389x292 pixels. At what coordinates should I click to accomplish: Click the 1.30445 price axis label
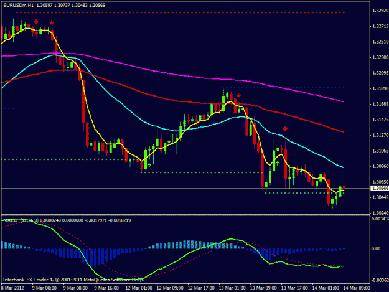point(380,197)
